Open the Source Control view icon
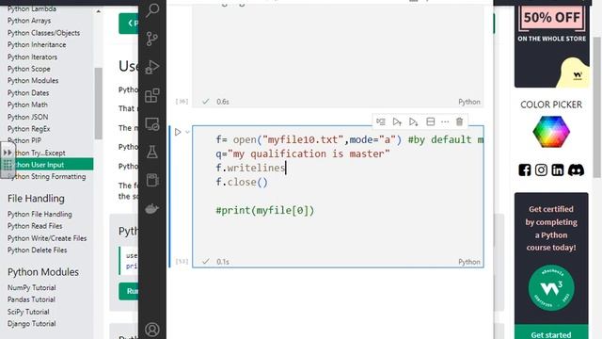 [152, 39]
